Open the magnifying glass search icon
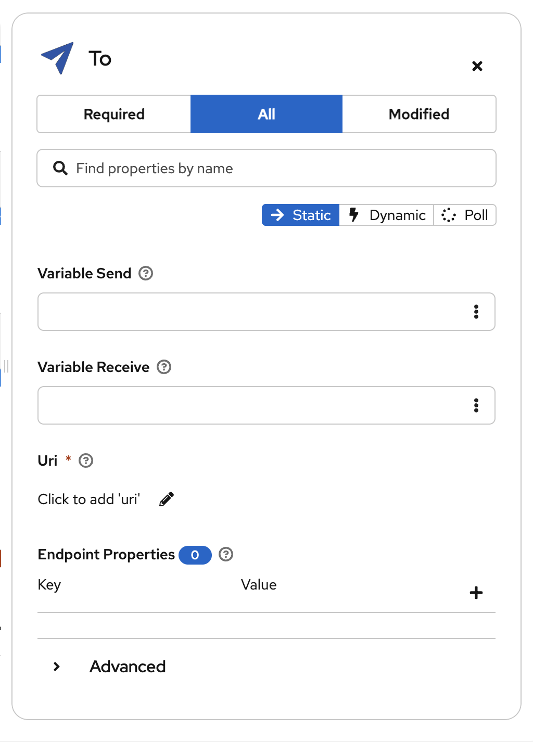 point(60,168)
